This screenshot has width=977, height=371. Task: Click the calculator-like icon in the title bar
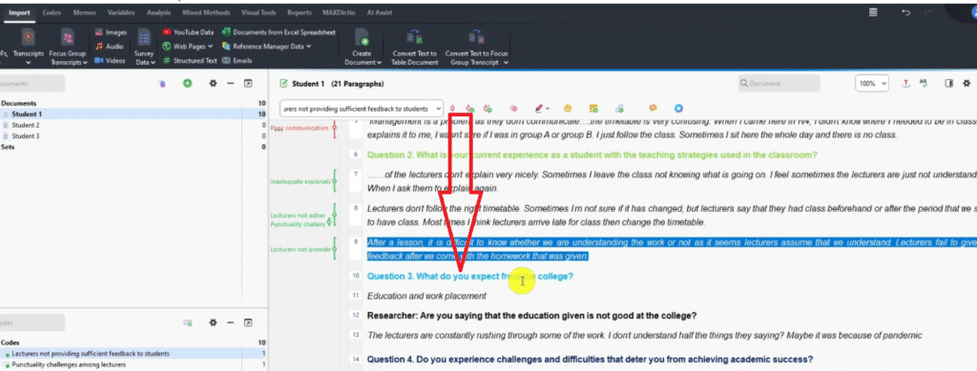click(874, 11)
